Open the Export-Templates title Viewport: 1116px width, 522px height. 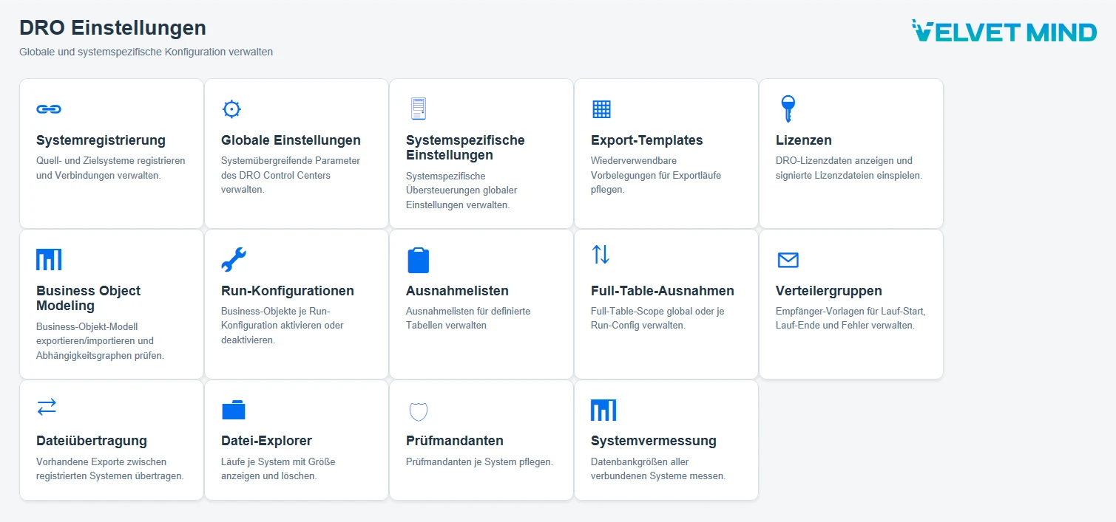point(647,140)
